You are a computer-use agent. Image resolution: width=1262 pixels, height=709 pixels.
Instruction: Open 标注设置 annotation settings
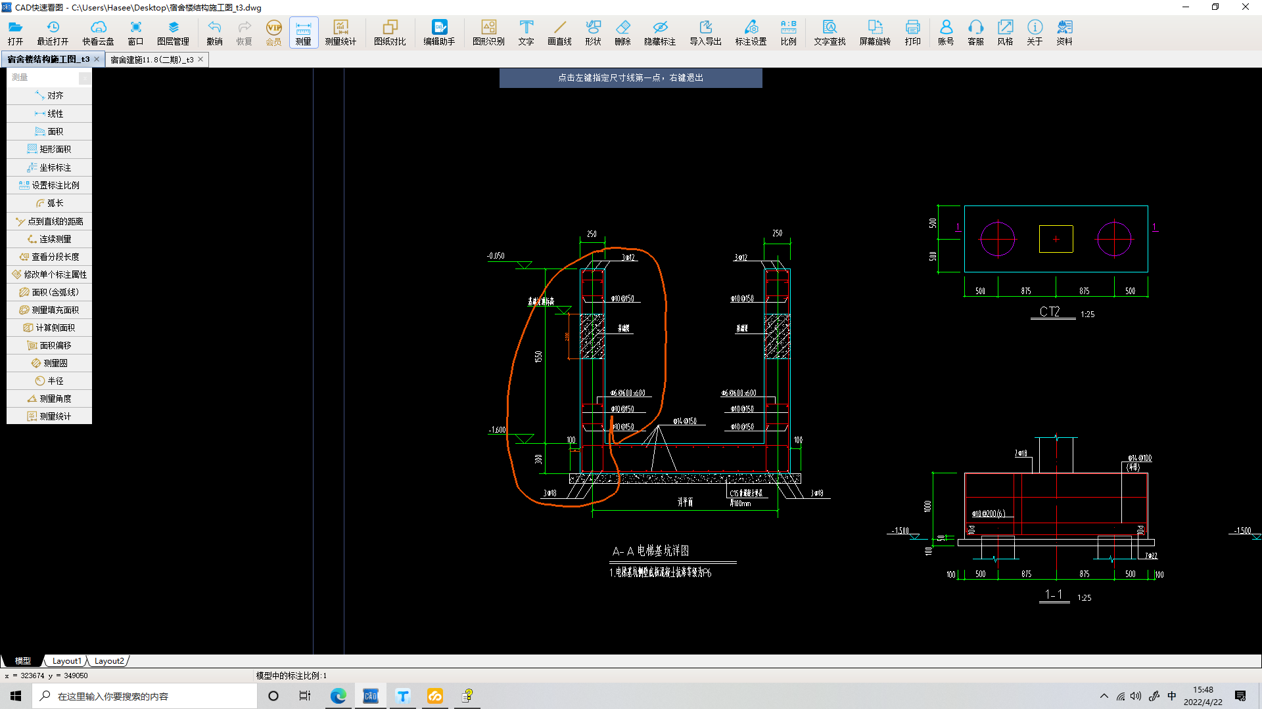click(751, 33)
